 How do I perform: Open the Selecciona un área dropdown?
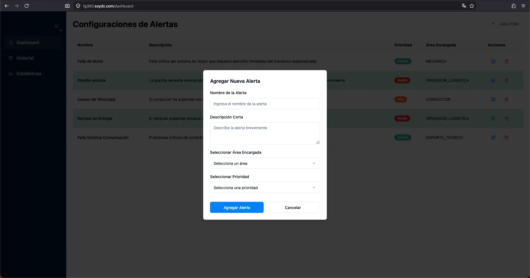[265, 163]
